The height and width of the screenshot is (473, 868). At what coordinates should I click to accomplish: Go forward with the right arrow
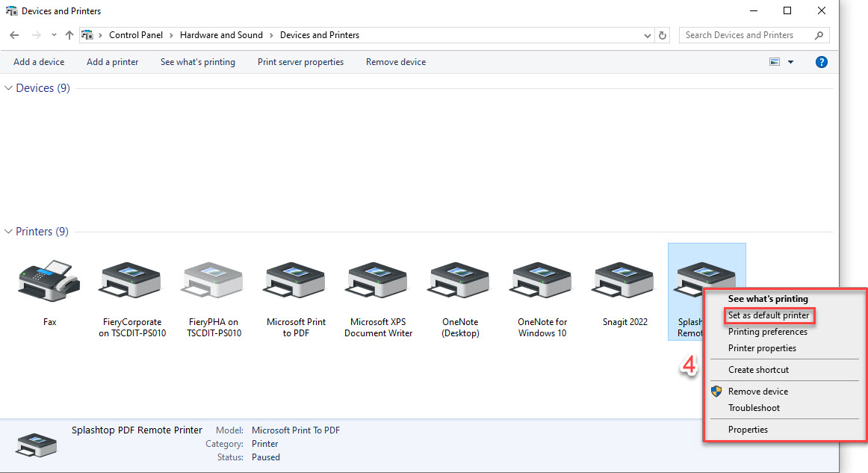(37, 35)
